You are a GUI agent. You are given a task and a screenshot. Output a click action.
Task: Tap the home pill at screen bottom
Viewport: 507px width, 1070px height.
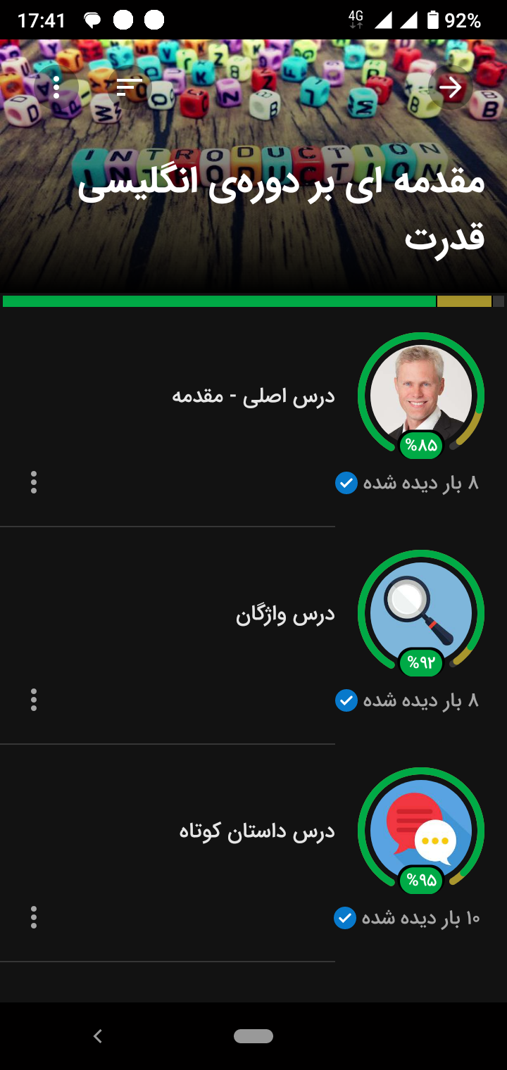point(254,1036)
